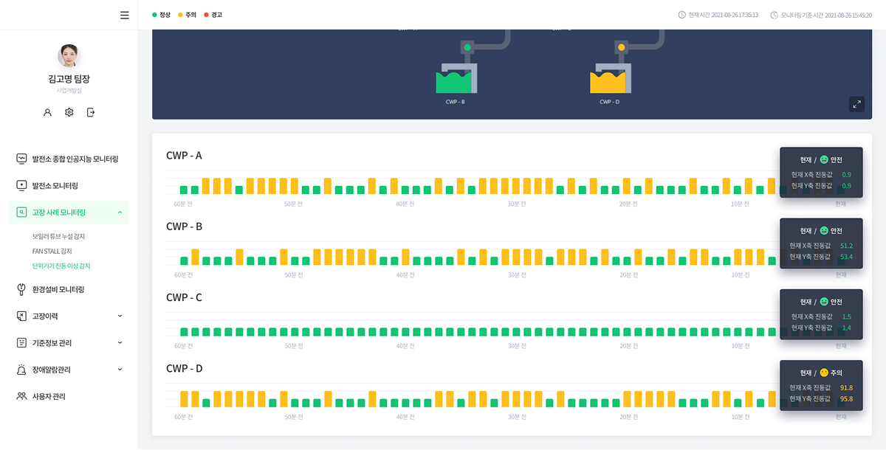Click the logout icon
The width and height of the screenshot is (886, 450).
pyautogui.click(x=91, y=112)
